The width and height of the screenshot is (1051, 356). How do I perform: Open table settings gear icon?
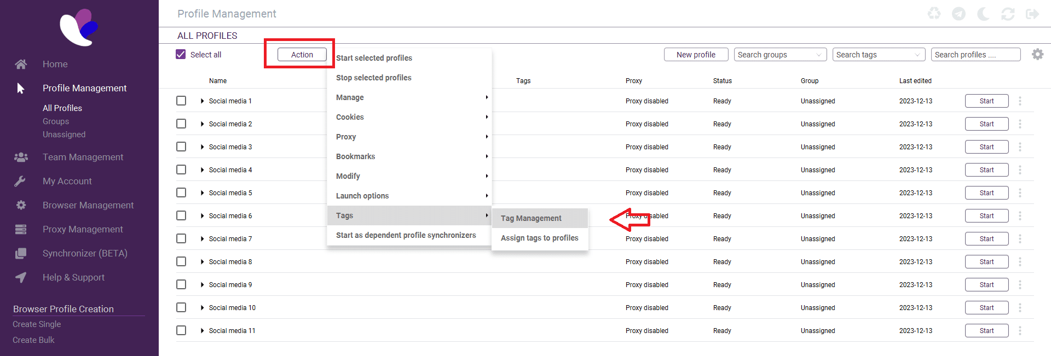1037,55
